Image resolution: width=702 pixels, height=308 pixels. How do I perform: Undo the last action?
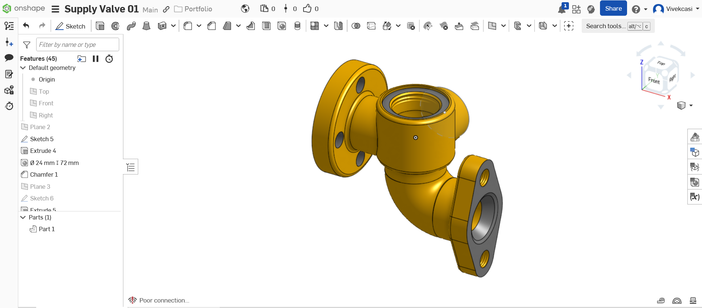click(26, 26)
